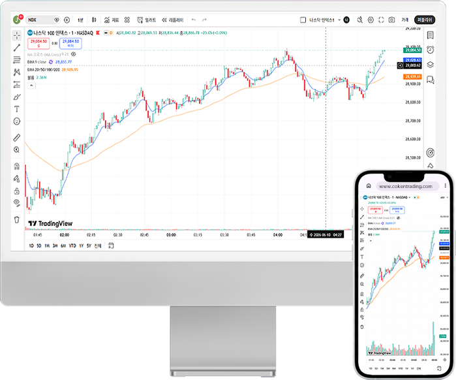Open chart settings hexagon gear icon

click(x=371, y=20)
